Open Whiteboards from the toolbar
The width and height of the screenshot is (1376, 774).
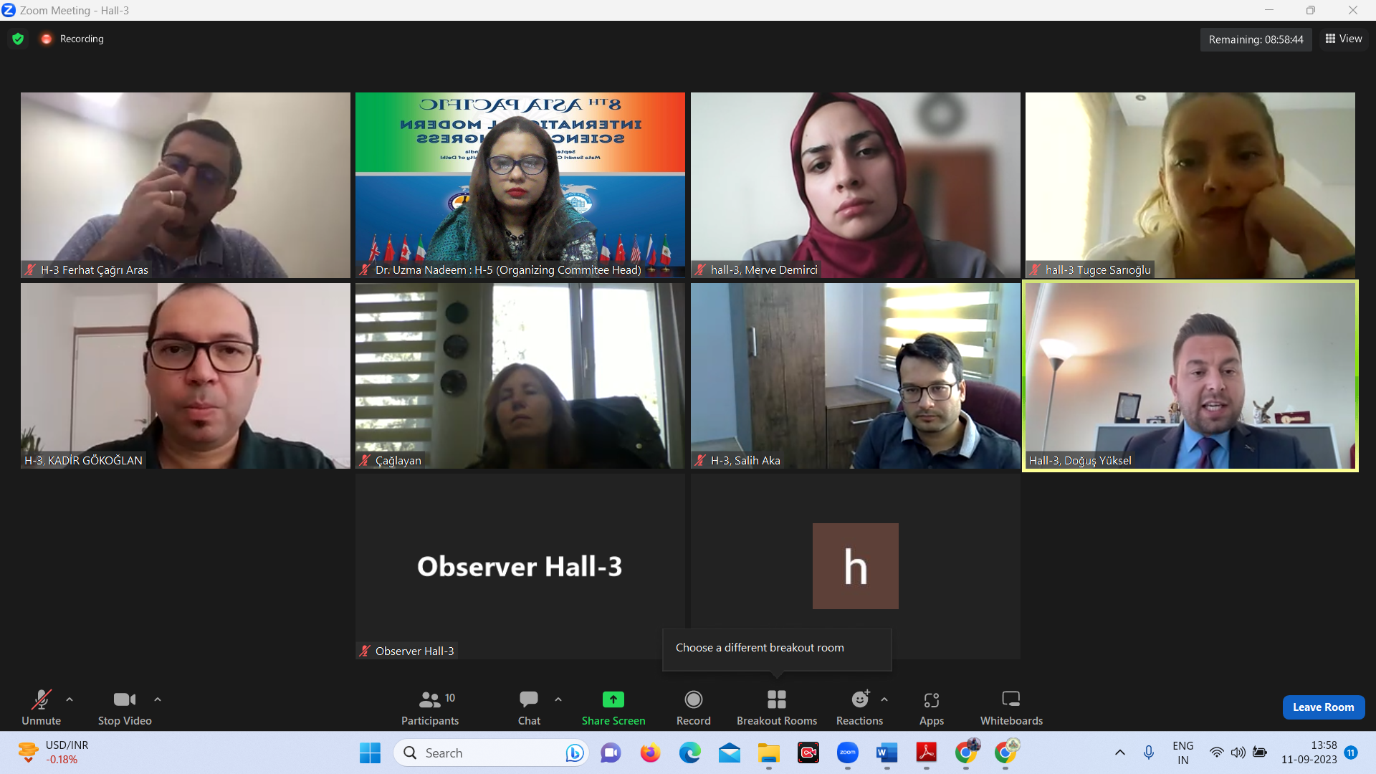point(1010,699)
